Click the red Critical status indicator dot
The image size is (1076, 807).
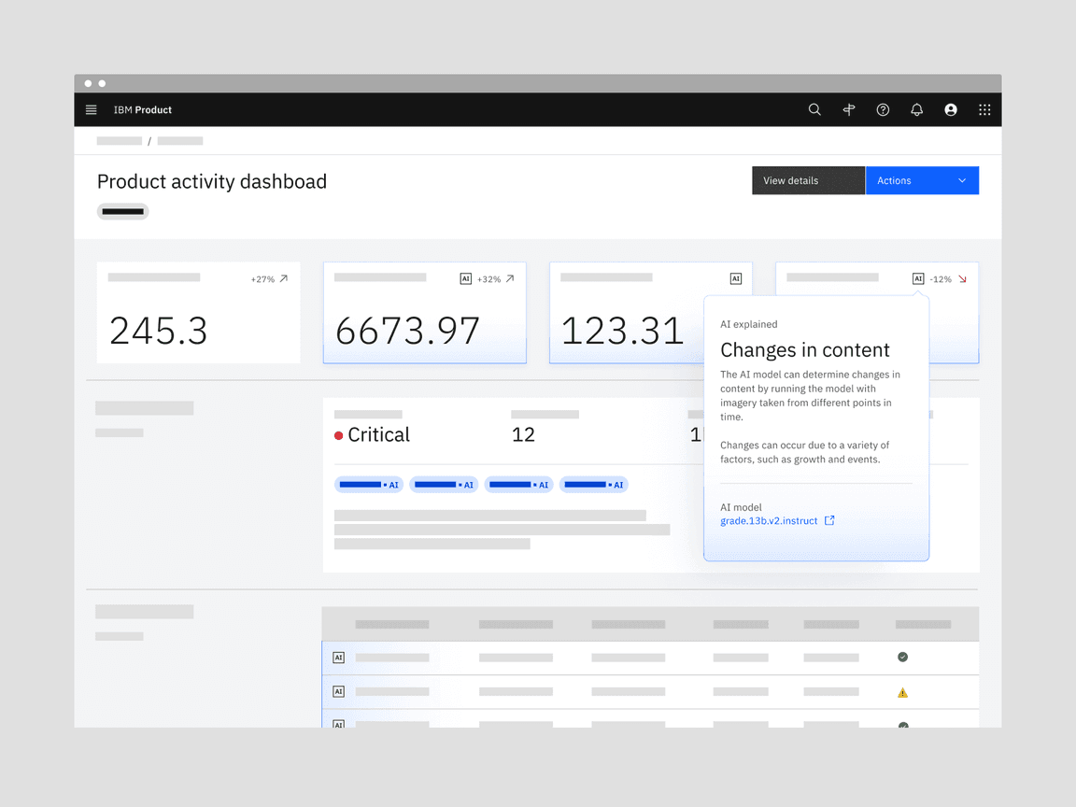[x=338, y=434]
